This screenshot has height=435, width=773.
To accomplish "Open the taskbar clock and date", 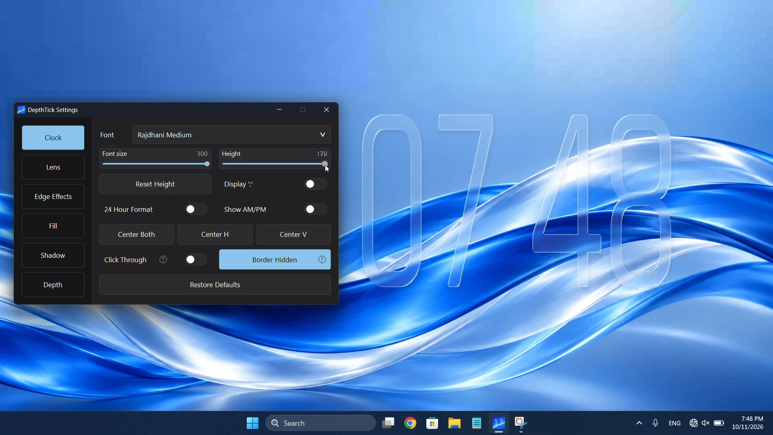I will tap(748, 423).
